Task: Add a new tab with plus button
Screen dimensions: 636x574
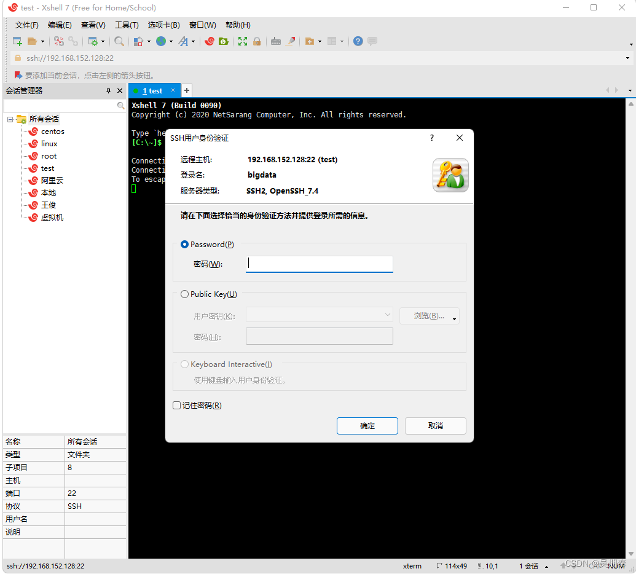Action: pyautogui.click(x=187, y=90)
